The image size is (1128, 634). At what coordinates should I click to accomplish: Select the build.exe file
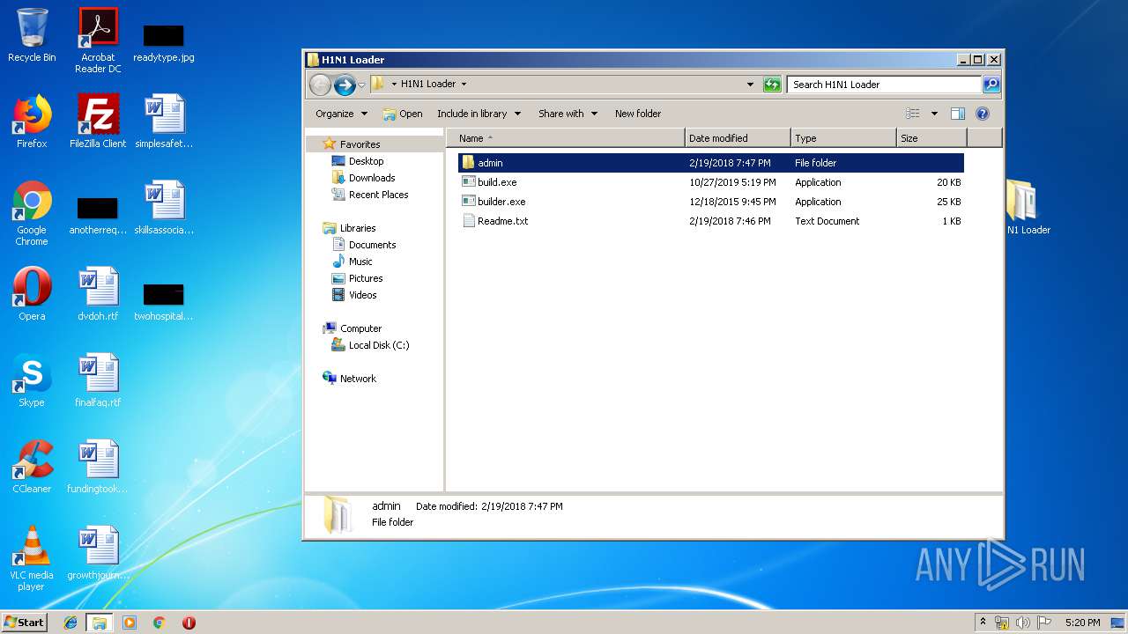711,182
